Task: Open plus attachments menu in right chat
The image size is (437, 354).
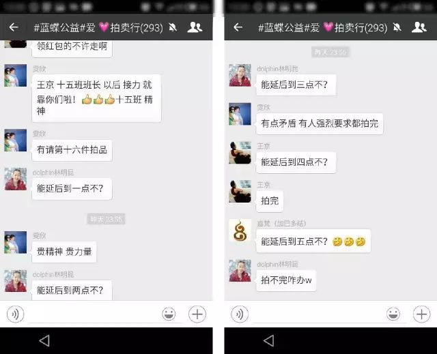Action: tap(422, 314)
